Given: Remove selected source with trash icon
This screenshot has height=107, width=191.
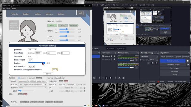Looking at the screenshot, I should [x=106, y=78].
